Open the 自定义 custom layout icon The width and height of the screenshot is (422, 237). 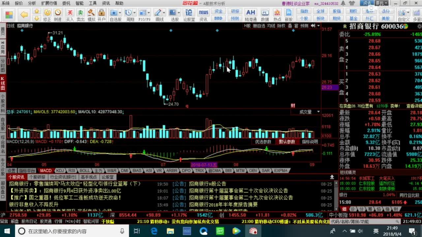pyautogui.click(x=402, y=13)
